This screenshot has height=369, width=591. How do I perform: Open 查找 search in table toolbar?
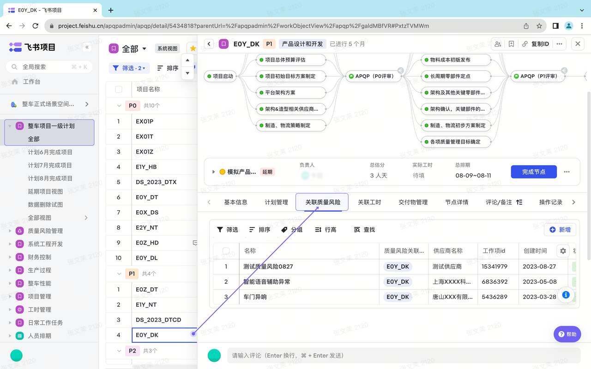364,230
